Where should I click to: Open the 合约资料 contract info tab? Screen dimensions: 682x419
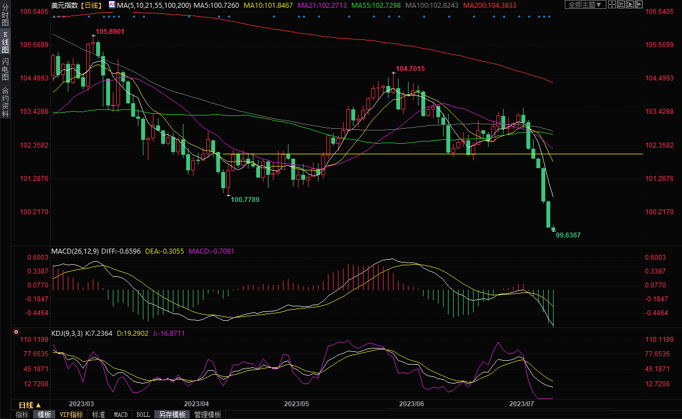tap(5, 102)
